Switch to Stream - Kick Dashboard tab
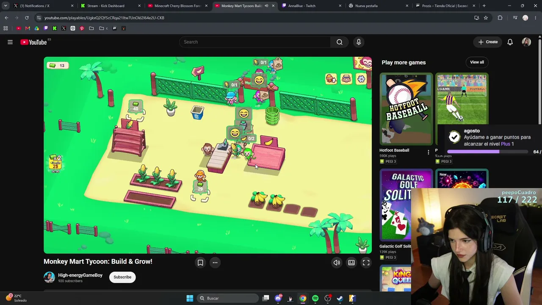The image size is (542, 305). [x=111, y=6]
